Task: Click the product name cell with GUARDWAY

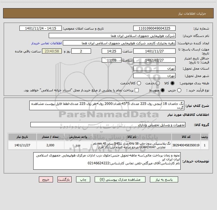Action: coord(132,145)
